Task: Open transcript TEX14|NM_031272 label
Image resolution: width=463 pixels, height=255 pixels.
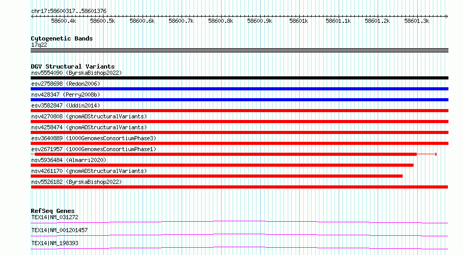Action: (x=55, y=217)
